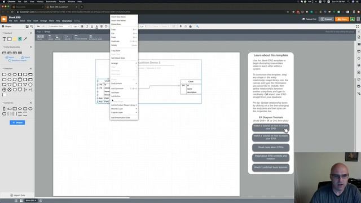
Task: Select the arrow line tool
Action: coord(25,39)
